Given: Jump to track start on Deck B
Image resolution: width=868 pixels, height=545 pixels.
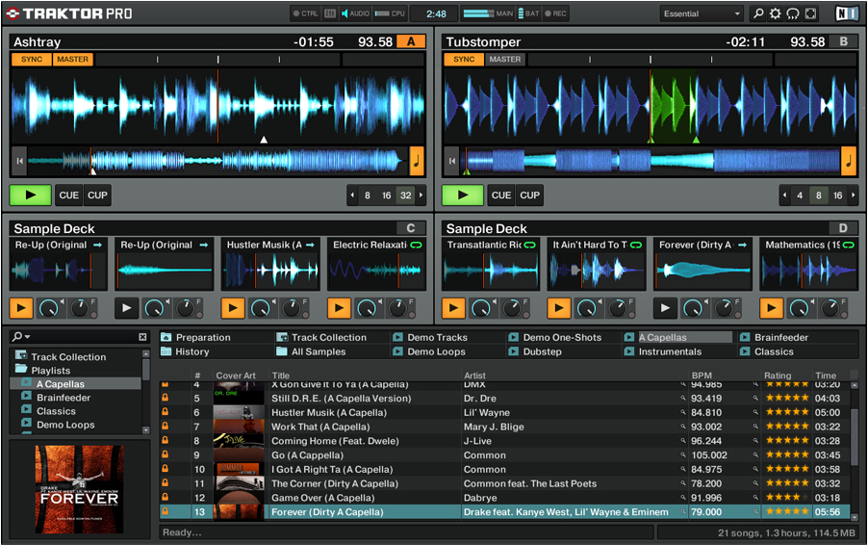Looking at the screenshot, I should [451, 161].
